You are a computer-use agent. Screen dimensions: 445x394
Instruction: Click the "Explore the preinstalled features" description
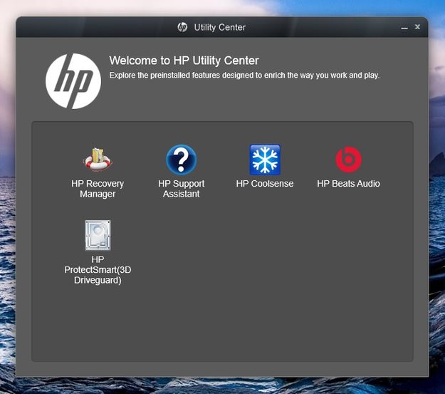coord(244,76)
